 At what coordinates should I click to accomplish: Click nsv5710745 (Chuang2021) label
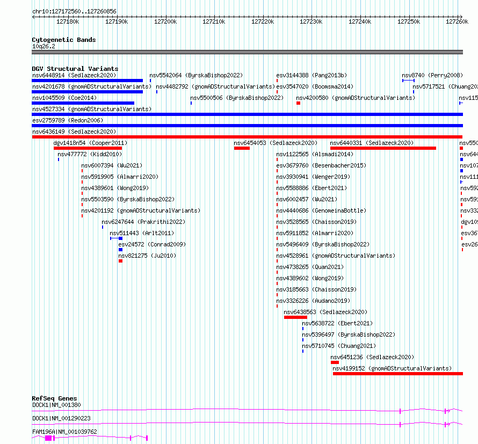339,346
